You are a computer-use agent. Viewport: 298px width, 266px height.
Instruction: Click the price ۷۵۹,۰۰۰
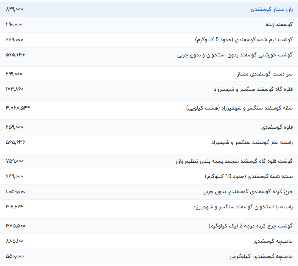(x=15, y=161)
